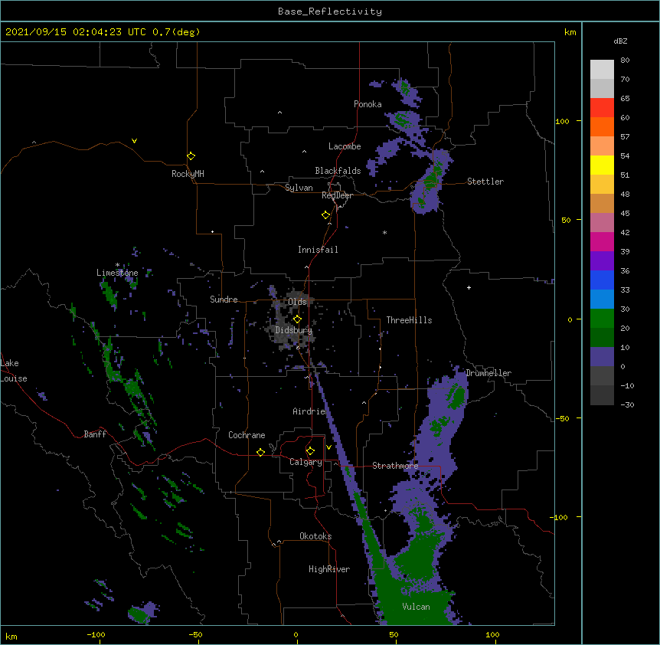
Task: Click the Limestone label
Action: pyautogui.click(x=117, y=273)
